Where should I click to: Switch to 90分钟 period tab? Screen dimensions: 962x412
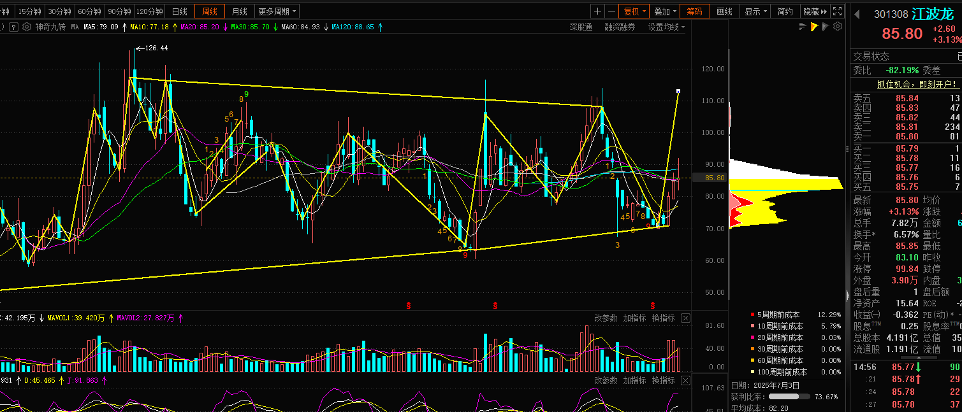click(x=120, y=11)
